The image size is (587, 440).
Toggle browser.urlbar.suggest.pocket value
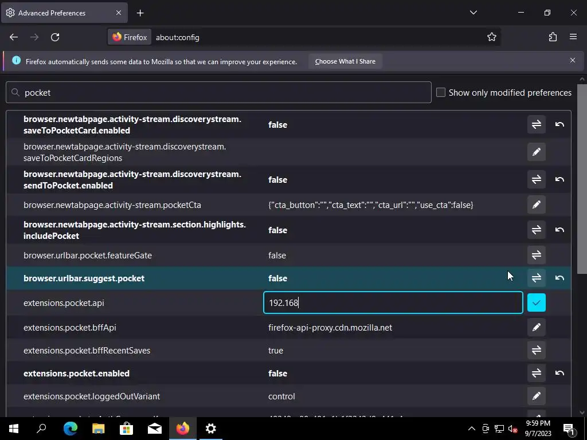(x=536, y=278)
